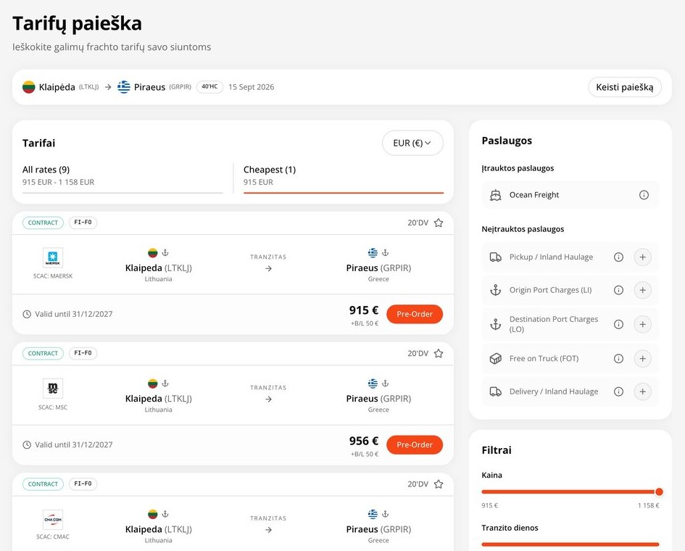Click the Greek flag beside Piraeus in search bar
Image resolution: width=685 pixels, height=551 pixels.
click(x=124, y=87)
